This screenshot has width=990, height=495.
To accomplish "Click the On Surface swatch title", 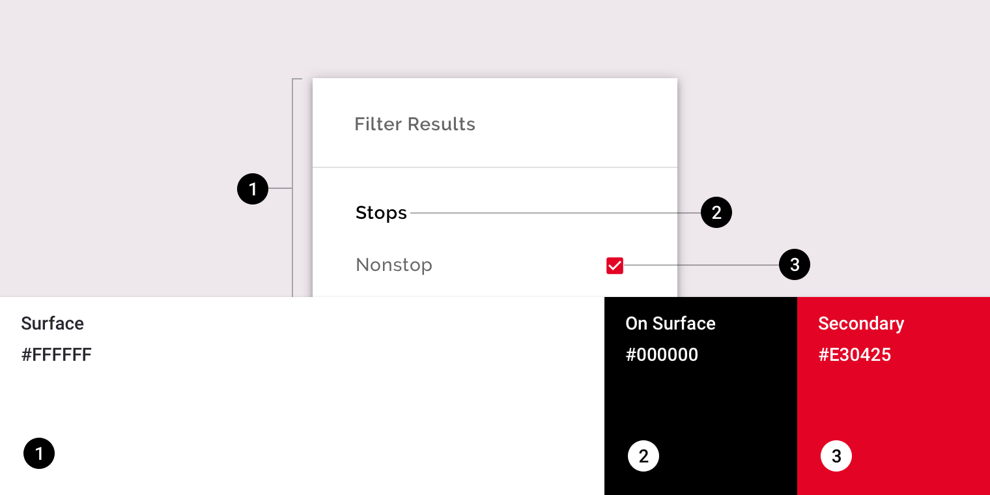I will tap(671, 324).
